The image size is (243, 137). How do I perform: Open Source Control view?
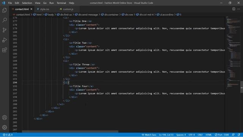tap(5, 30)
